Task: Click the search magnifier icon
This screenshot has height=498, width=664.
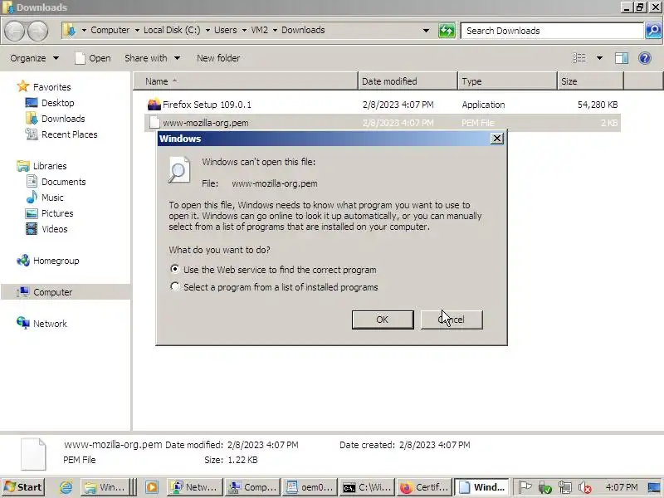Action: coord(653,31)
